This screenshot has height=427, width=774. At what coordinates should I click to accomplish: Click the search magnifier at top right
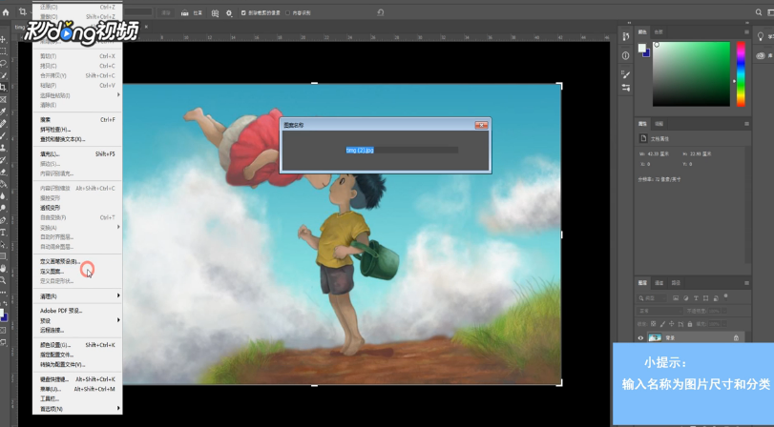click(x=759, y=12)
